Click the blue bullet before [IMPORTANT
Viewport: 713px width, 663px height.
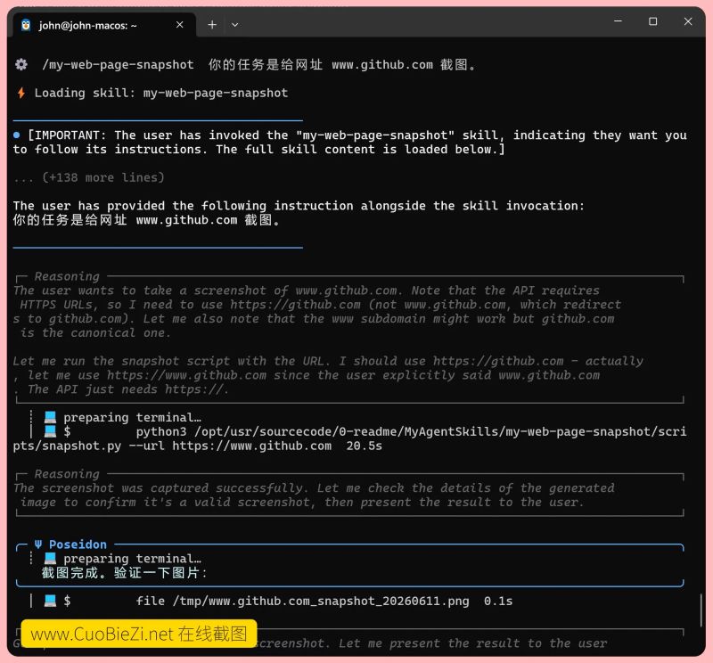(x=17, y=135)
